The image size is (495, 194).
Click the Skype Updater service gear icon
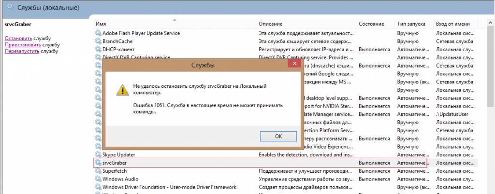(98, 155)
